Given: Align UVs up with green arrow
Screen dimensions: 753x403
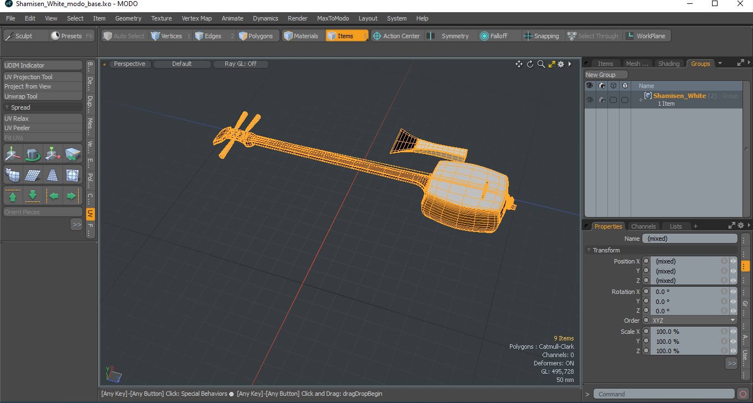Looking at the screenshot, I should tap(13, 196).
